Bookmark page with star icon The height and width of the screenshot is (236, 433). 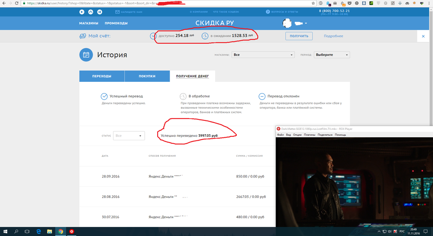(x=313, y=3)
